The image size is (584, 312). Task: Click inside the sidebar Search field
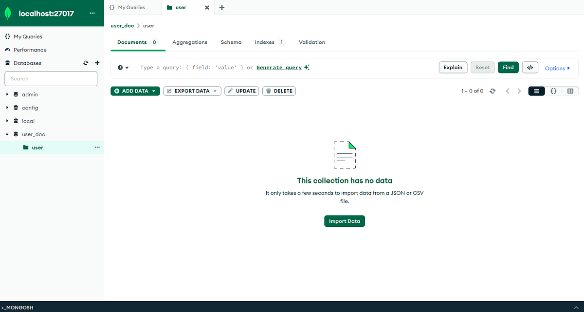(51, 78)
